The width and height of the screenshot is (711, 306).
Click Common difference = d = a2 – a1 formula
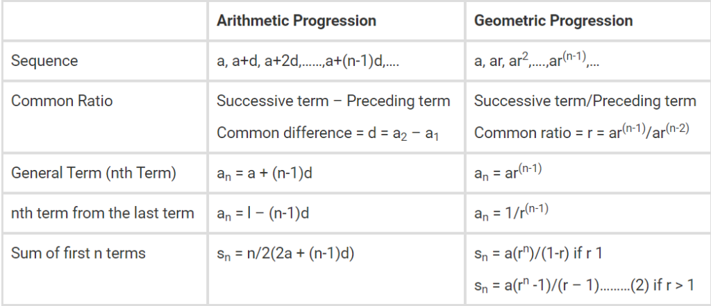coord(328,133)
